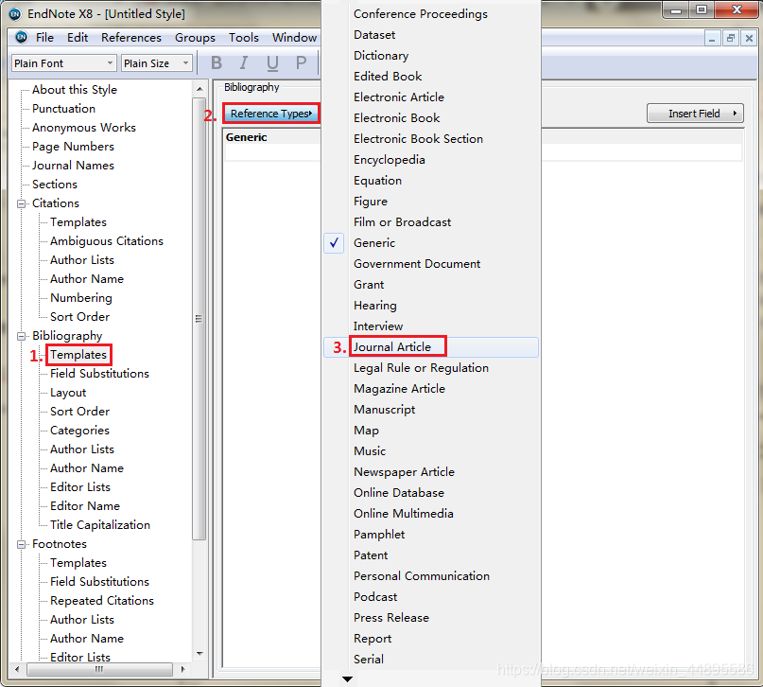
Task: Choose Magazine Article reference type
Action: pos(431,389)
